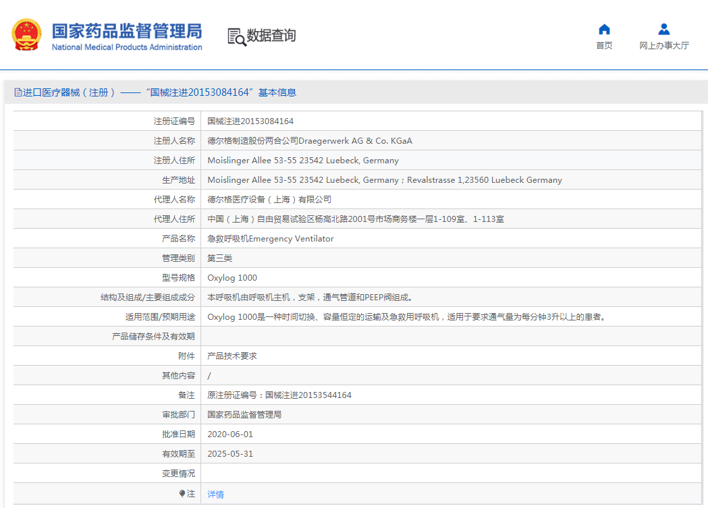Screen dimensions: 708x508
Task: Select registration number 国械注进20153084164 value
Action: click(x=250, y=121)
